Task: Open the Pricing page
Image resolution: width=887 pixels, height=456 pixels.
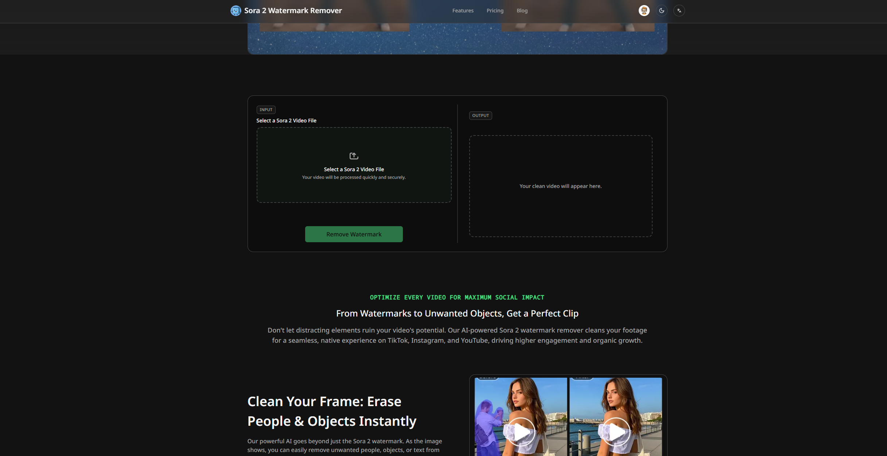Action: pos(495,11)
